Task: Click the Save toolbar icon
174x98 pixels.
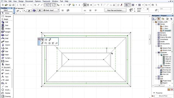Action: coord(10,5)
